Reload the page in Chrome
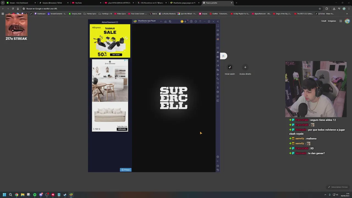Viewport: 352px width, 198px height. 13,9
